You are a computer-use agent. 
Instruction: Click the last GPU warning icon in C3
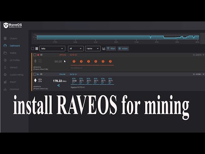pos(110,61)
